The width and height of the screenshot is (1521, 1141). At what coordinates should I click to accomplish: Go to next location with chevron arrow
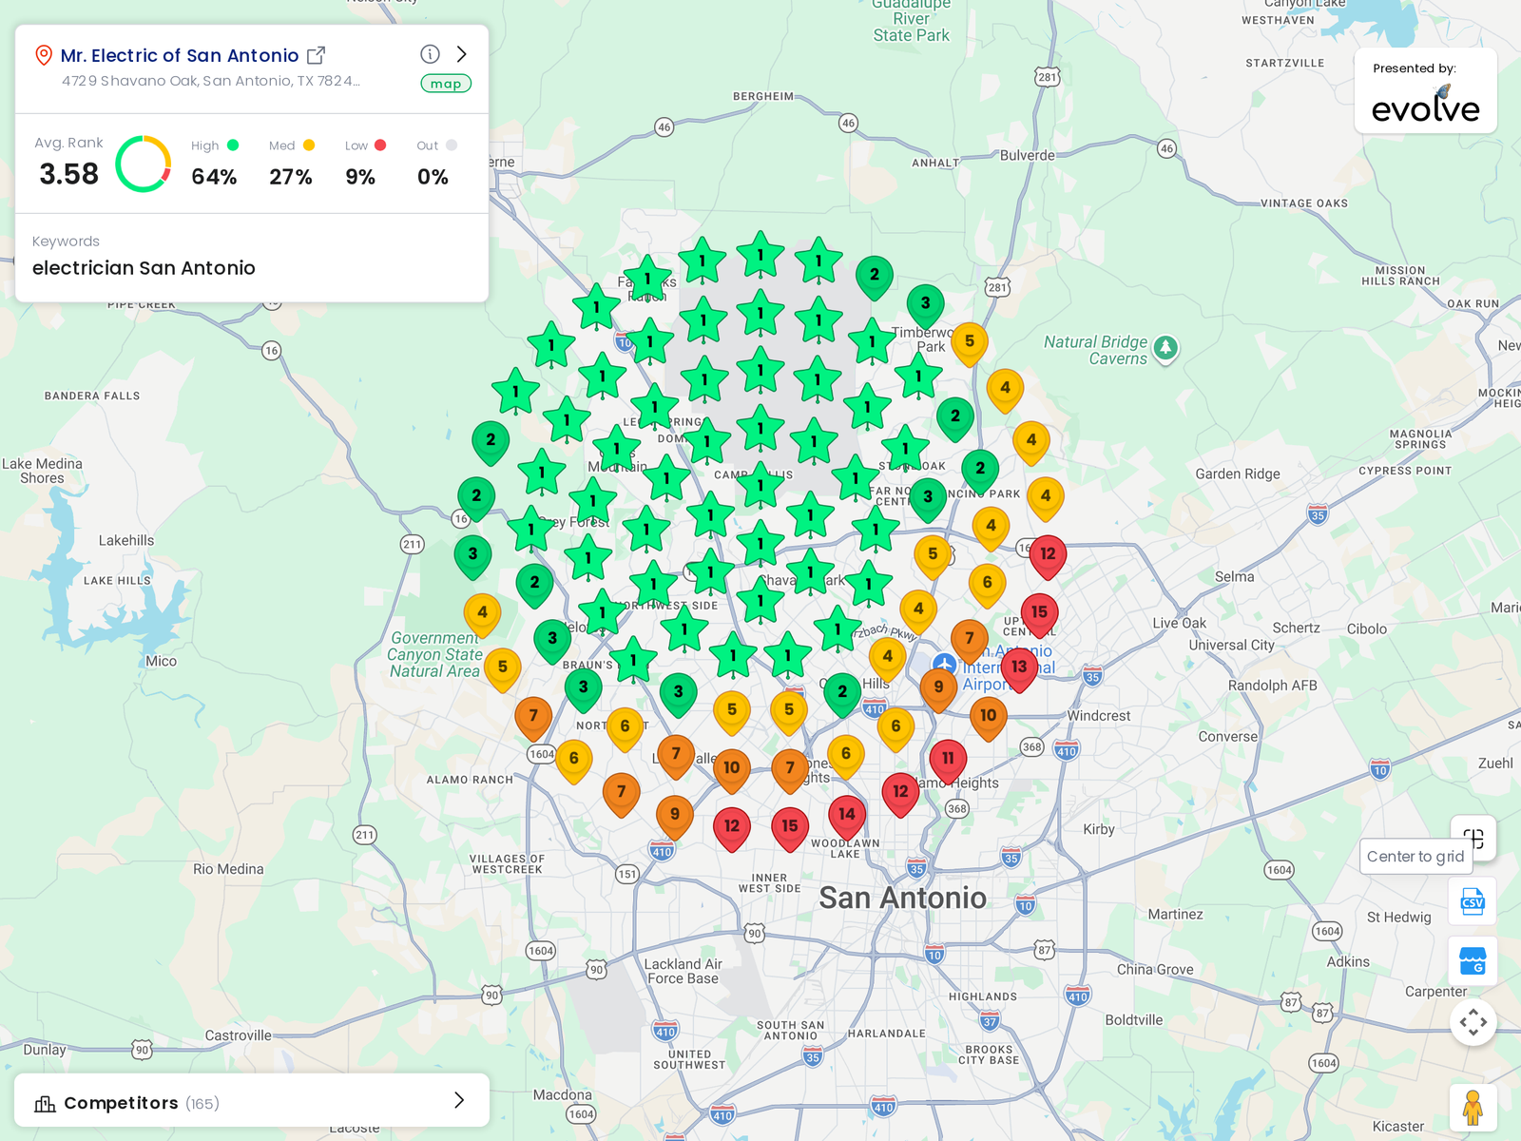coord(462,54)
